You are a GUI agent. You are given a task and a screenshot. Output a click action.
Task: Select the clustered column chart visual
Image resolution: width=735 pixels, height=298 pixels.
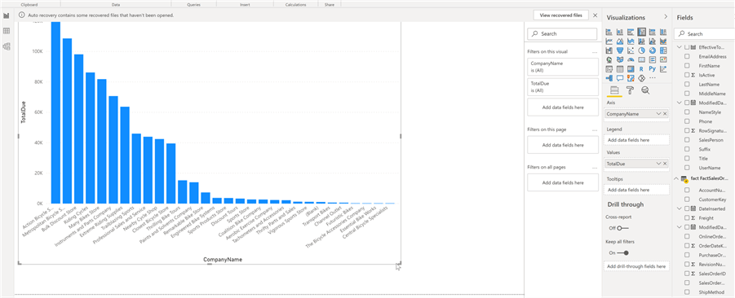pyautogui.click(x=641, y=32)
